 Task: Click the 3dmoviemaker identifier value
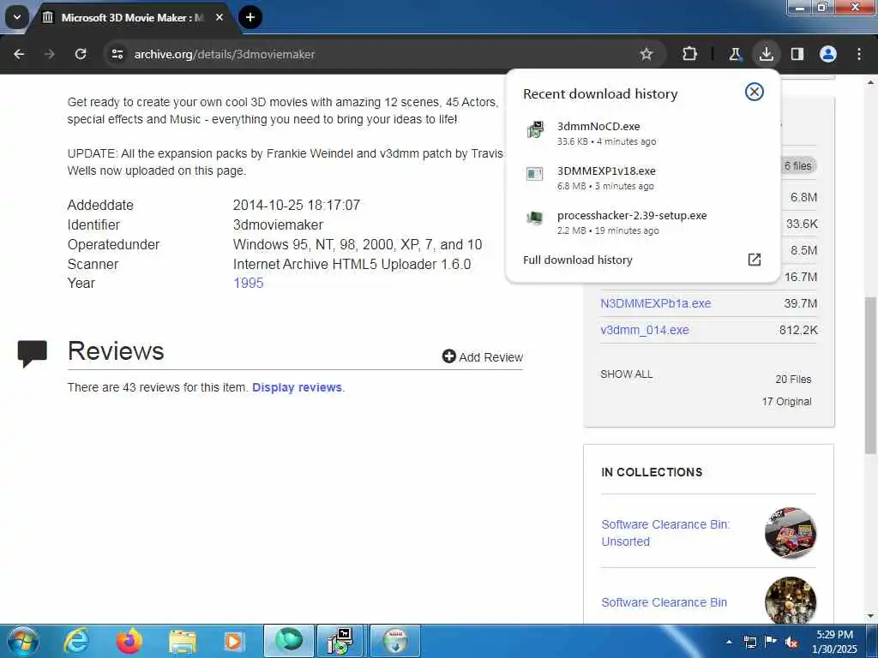[278, 225]
